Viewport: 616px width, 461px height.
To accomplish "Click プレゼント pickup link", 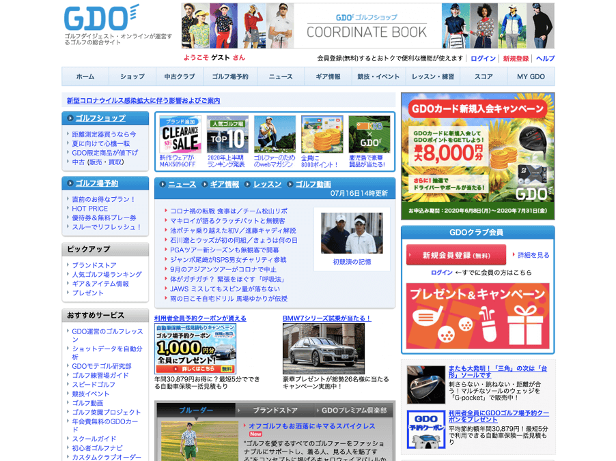I will tap(87, 293).
